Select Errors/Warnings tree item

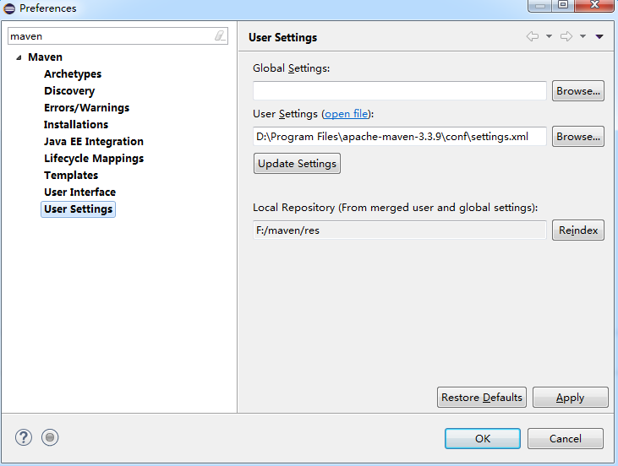[86, 107]
